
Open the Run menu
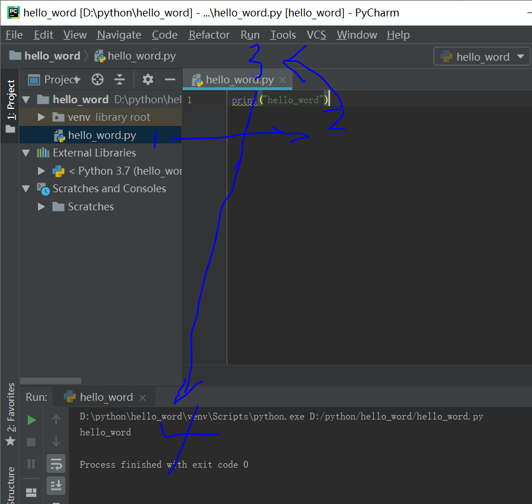[x=250, y=35]
